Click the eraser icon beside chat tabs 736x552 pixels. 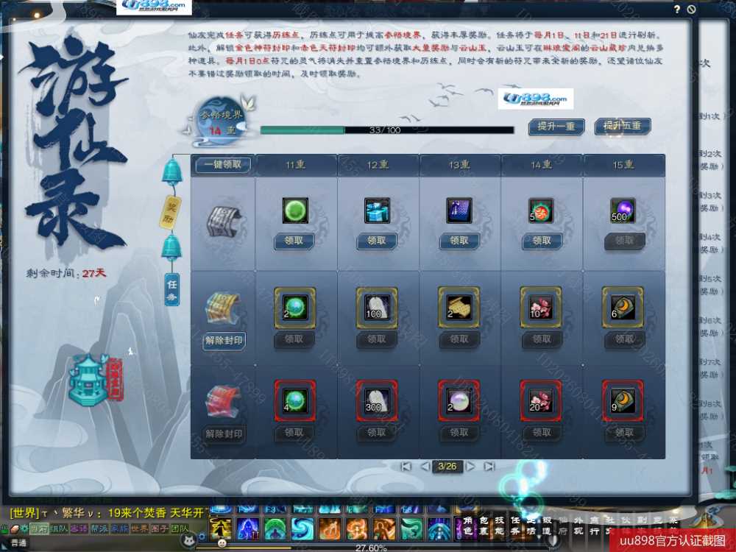tap(14, 528)
